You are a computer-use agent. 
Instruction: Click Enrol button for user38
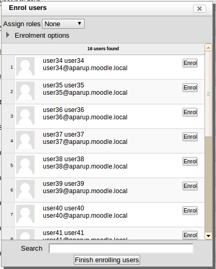pyautogui.click(x=190, y=161)
